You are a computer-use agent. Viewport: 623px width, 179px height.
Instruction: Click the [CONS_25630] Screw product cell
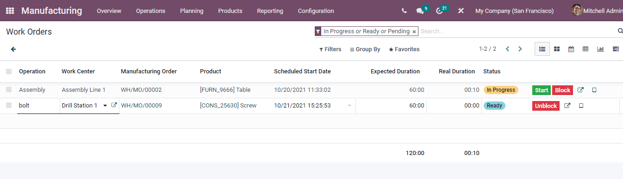pos(228,106)
